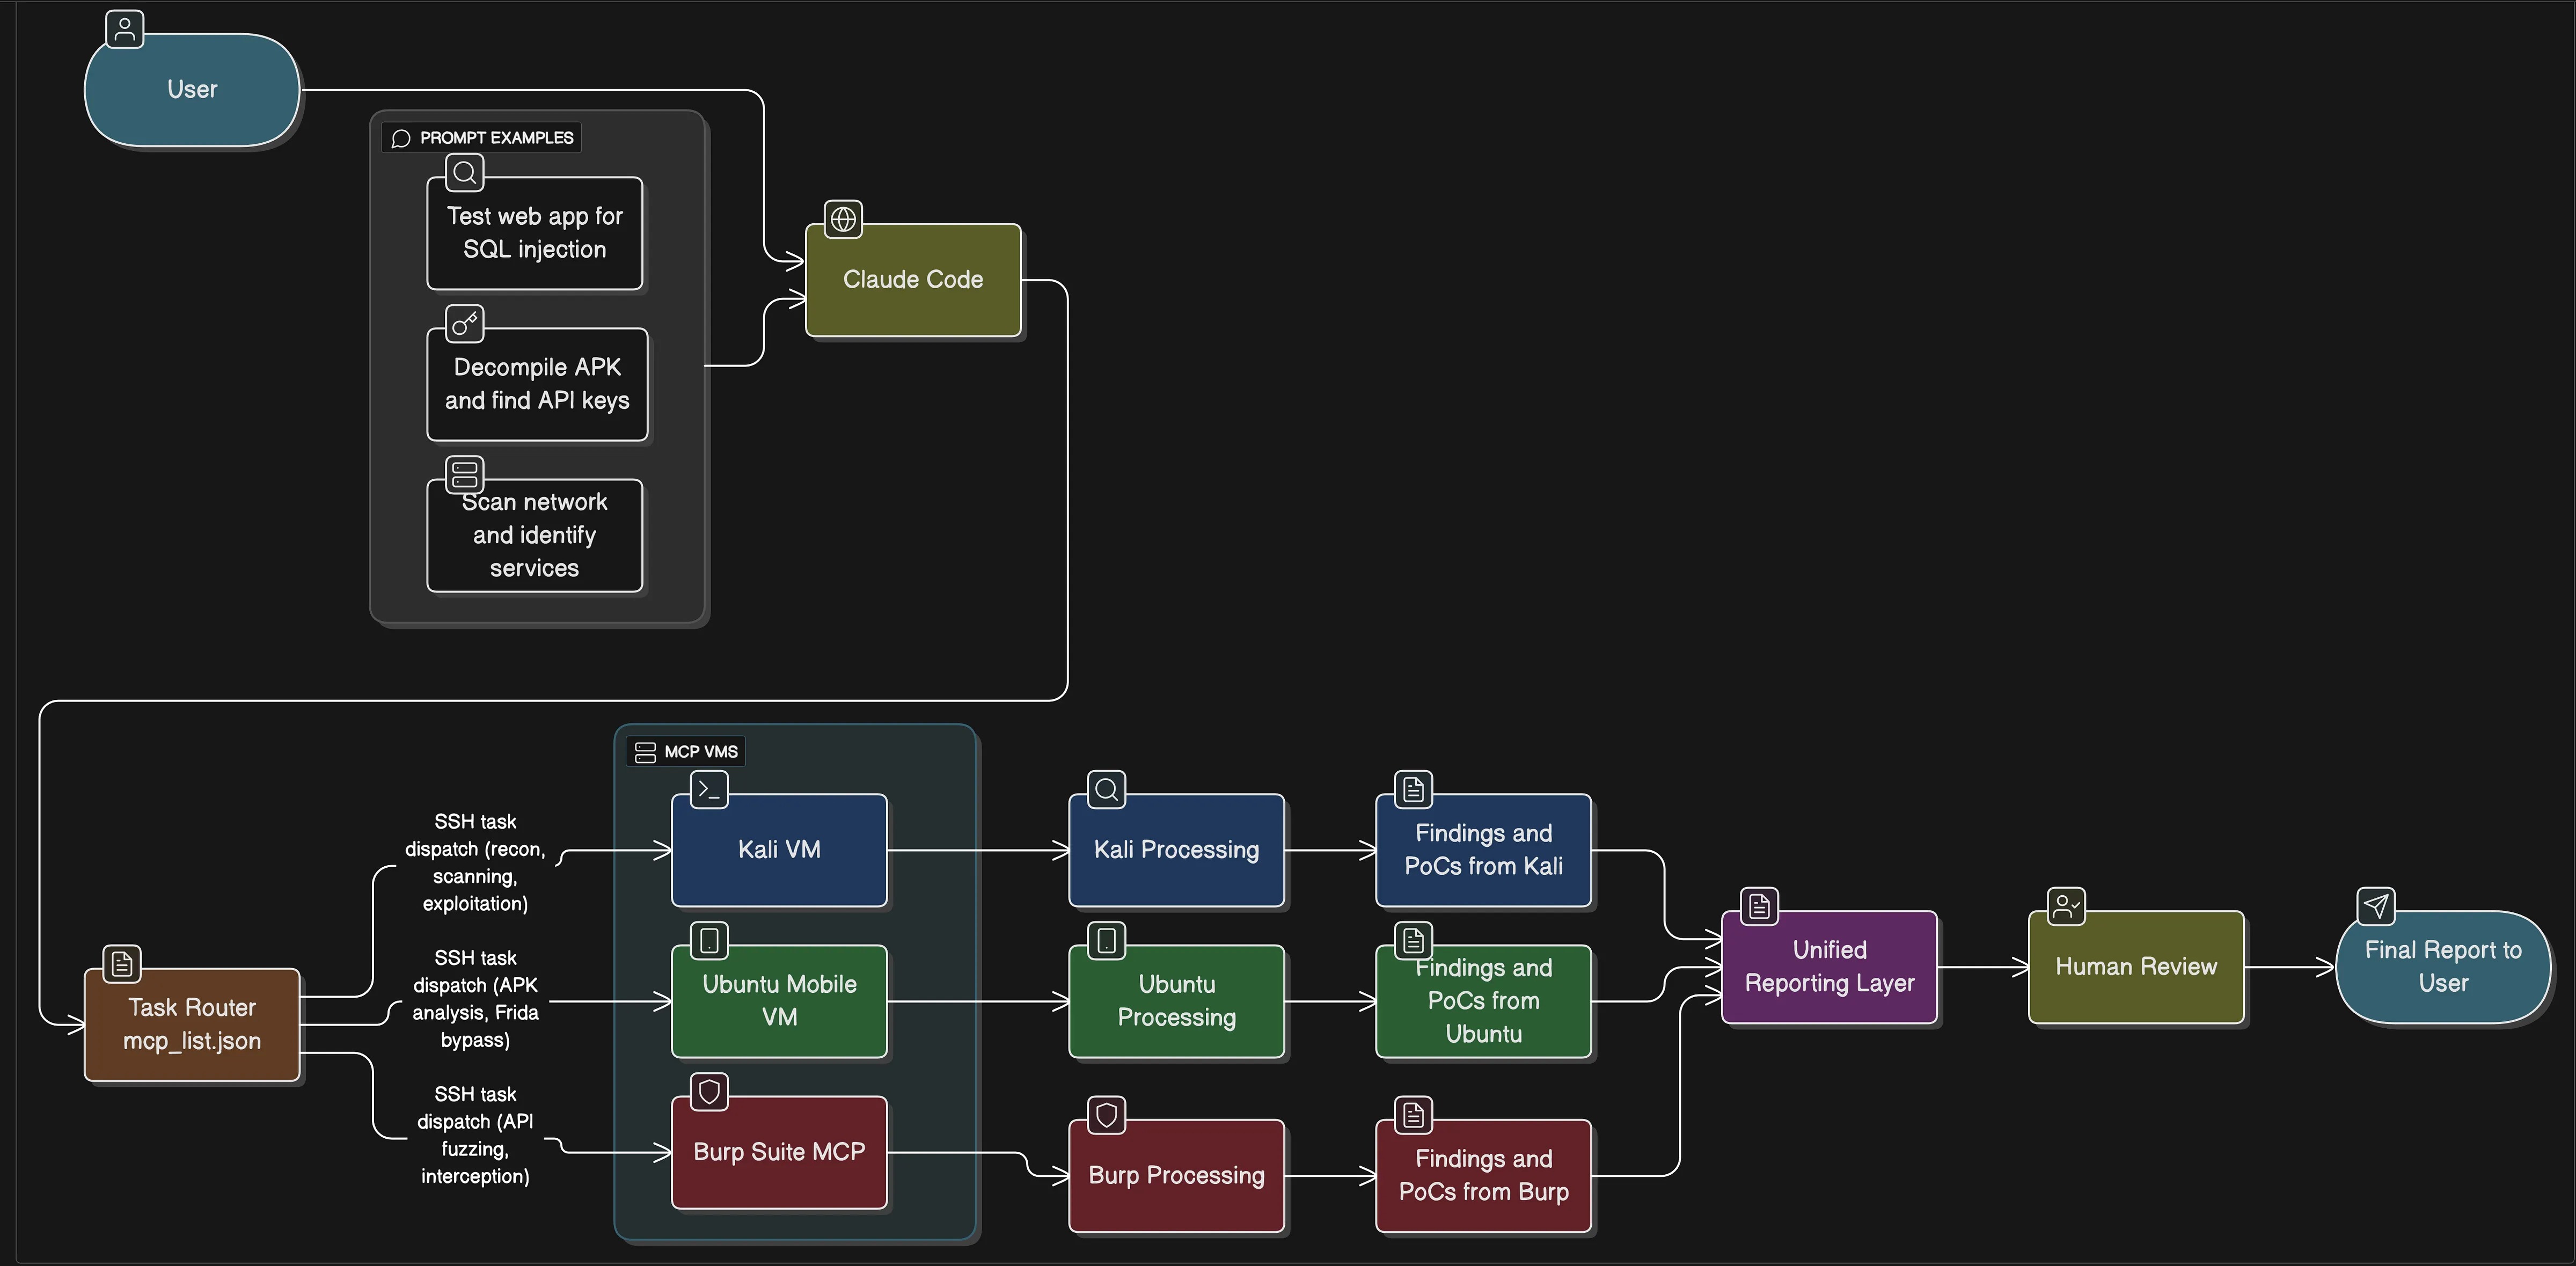Click the shield icon on Burp Suite MCP
The image size is (2576, 1266).
pos(709,1092)
